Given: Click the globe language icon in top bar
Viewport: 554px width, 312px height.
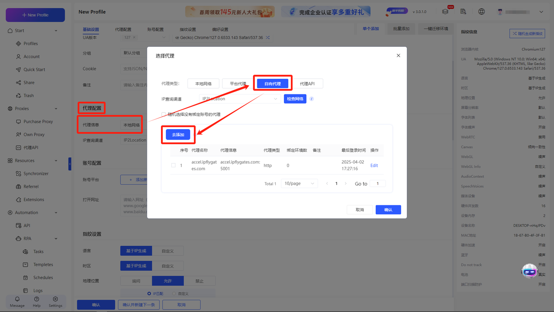Looking at the screenshot, I should point(482,12).
